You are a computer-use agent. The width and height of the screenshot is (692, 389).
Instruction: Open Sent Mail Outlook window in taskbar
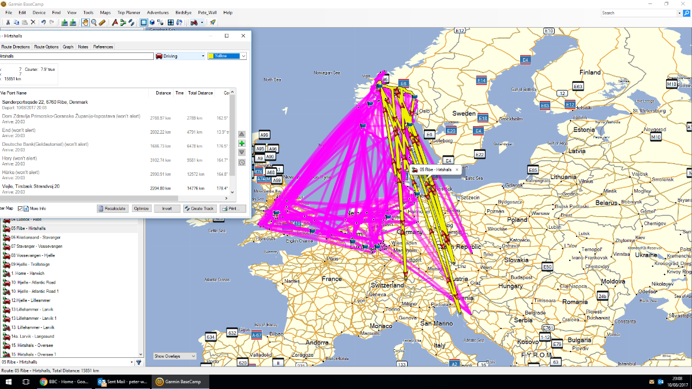coord(122,382)
